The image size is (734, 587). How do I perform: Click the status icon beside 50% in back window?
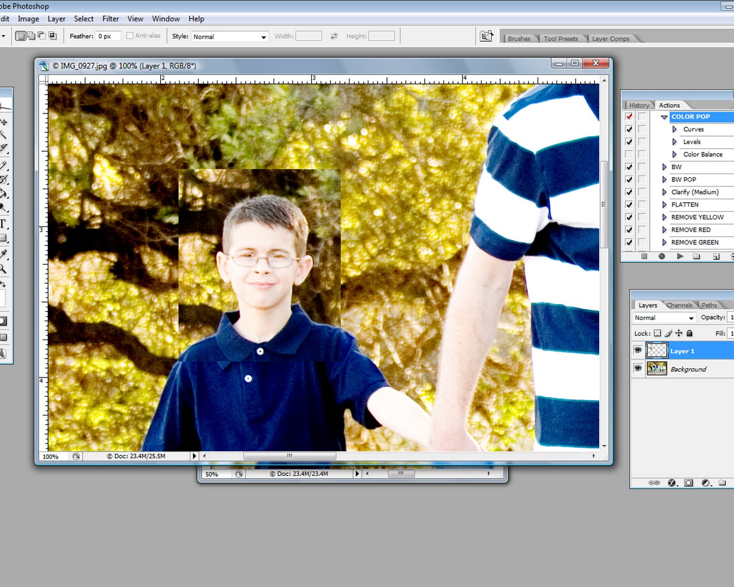point(239,474)
